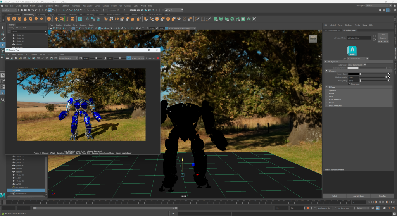Image resolution: width=397 pixels, height=216 pixels.
Task: Open the viewport Lighting menu
Action: pyautogui.click(x=67, y=25)
